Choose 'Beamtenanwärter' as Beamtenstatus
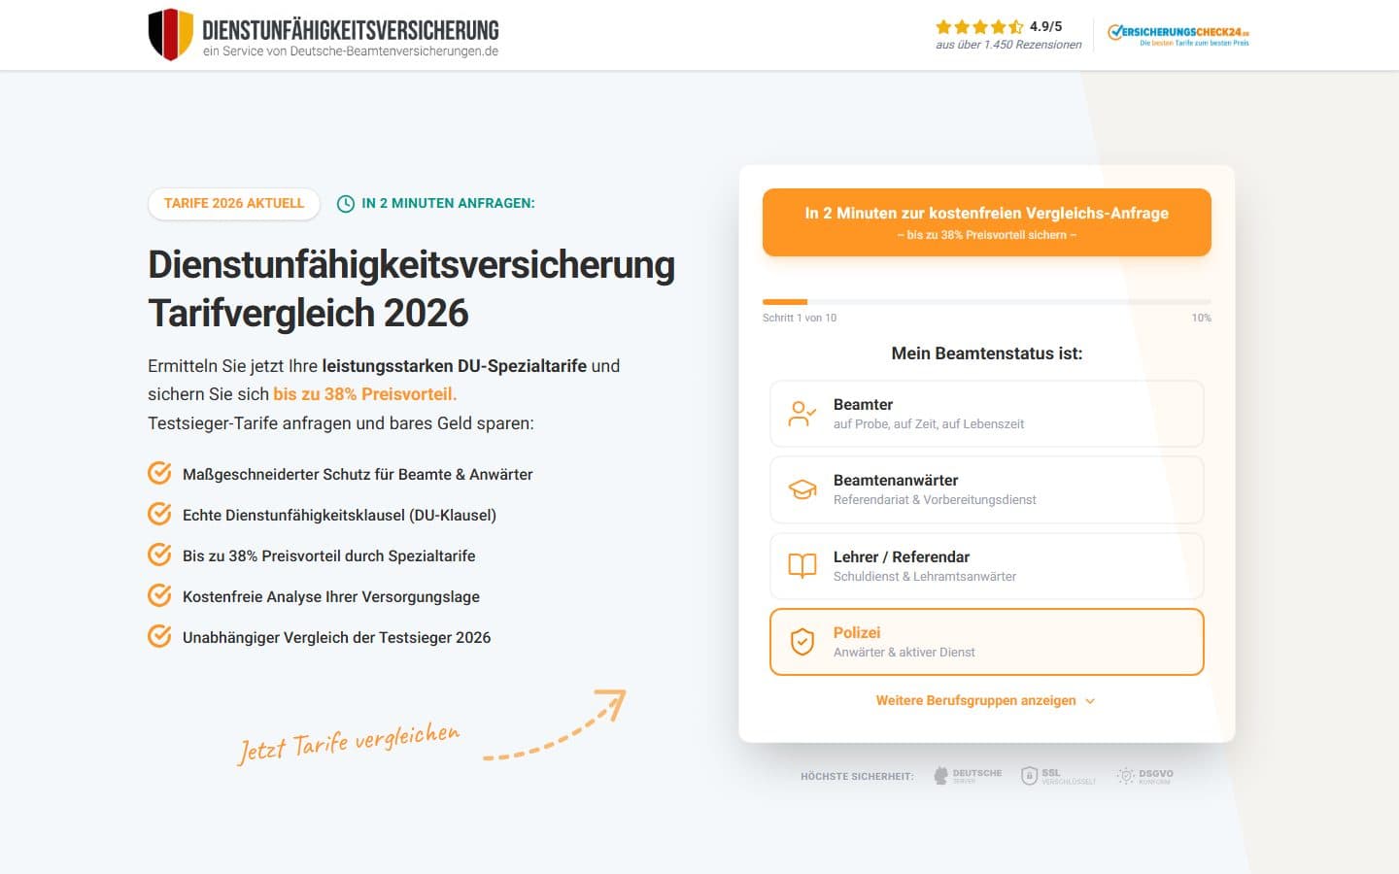1399x874 pixels. pyautogui.click(x=987, y=489)
